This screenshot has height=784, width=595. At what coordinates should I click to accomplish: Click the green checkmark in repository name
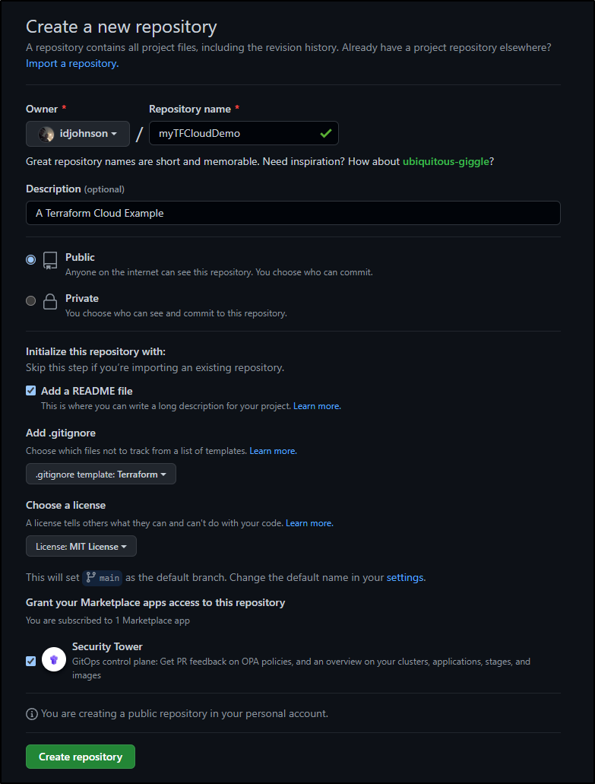point(326,134)
